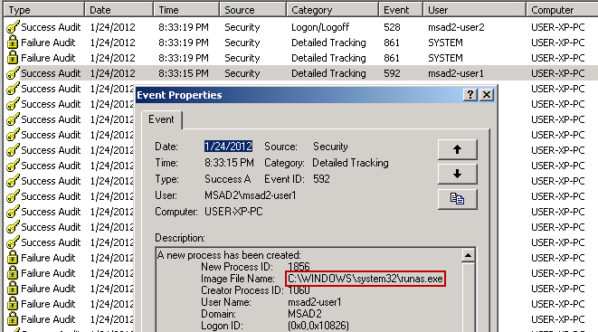598x332 pixels.
Task: Select the Logon/Logoff category cell
Action: [320, 27]
